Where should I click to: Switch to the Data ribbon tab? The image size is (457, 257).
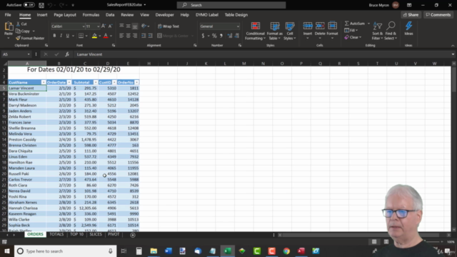110,15
